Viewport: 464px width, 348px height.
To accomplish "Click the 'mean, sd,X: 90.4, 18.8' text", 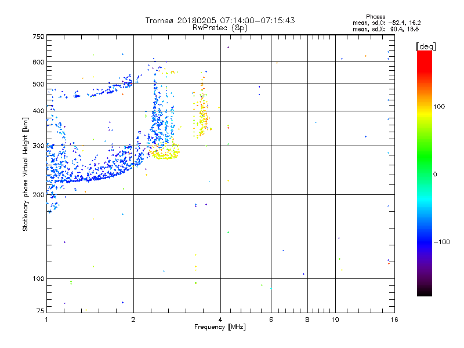I will [x=386, y=29].
